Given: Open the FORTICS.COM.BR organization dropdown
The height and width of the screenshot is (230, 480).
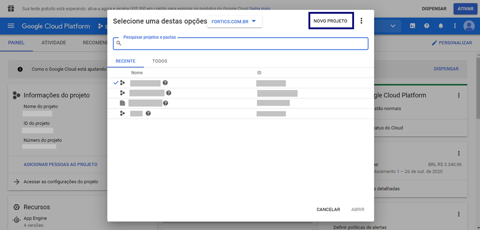Looking at the screenshot, I should click(235, 22).
